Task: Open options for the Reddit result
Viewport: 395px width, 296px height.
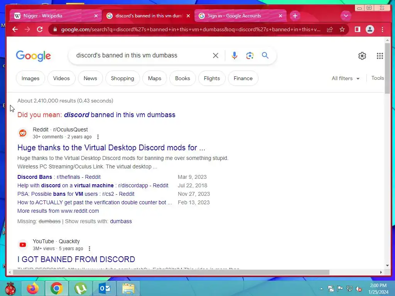Action: tap(98, 137)
